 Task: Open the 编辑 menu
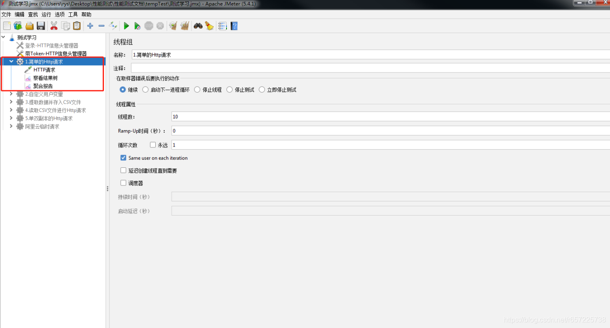pyautogui.click(x=19, y=15)
